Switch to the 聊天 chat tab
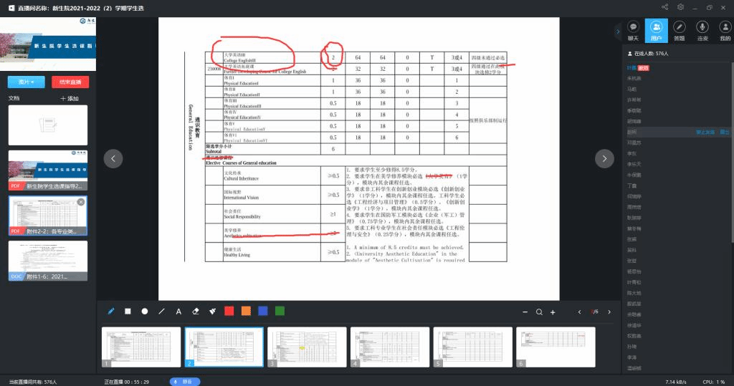 633,31
